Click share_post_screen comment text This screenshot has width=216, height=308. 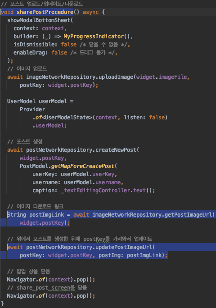[x=47, y=288]
